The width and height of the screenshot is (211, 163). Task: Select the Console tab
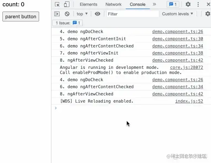click(x=137, y=5)
